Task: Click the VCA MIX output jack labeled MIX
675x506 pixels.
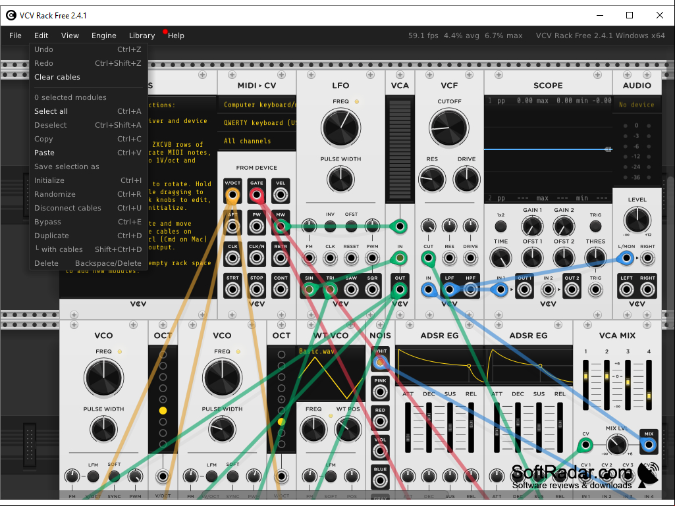Action: tap(649, 445)
